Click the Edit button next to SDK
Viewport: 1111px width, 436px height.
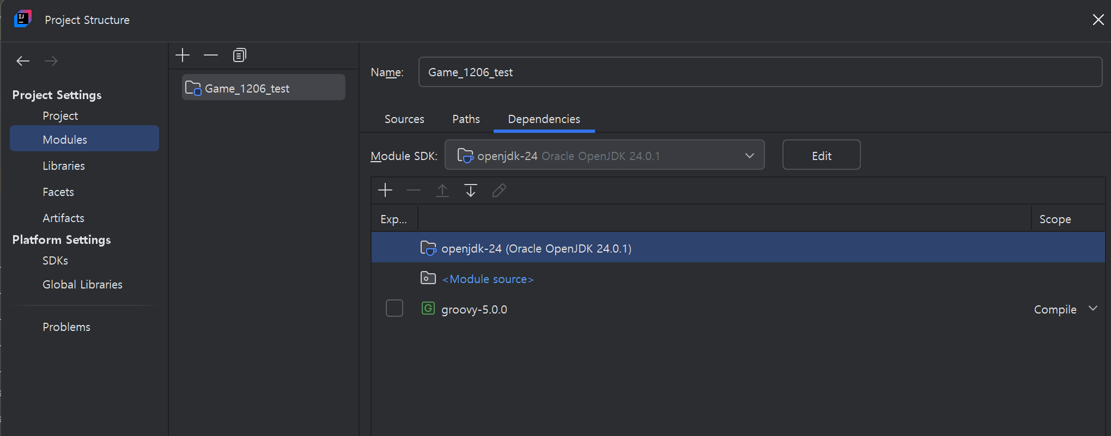(822, 155)
